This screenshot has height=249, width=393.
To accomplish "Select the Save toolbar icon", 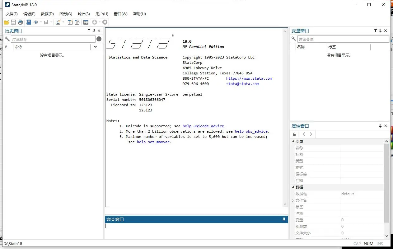I will tap(13, 22).
